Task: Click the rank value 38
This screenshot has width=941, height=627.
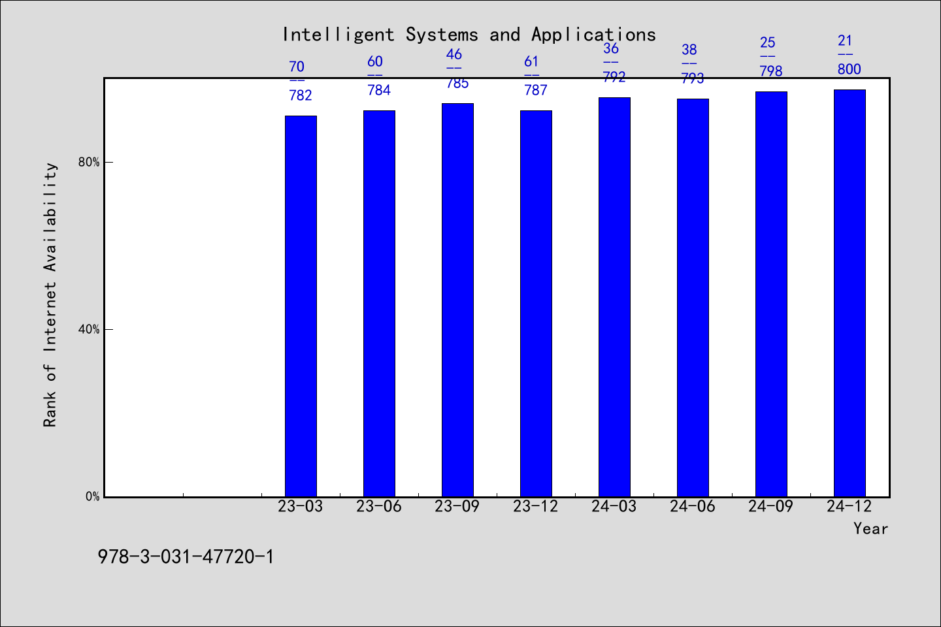Action: (689, 50)
